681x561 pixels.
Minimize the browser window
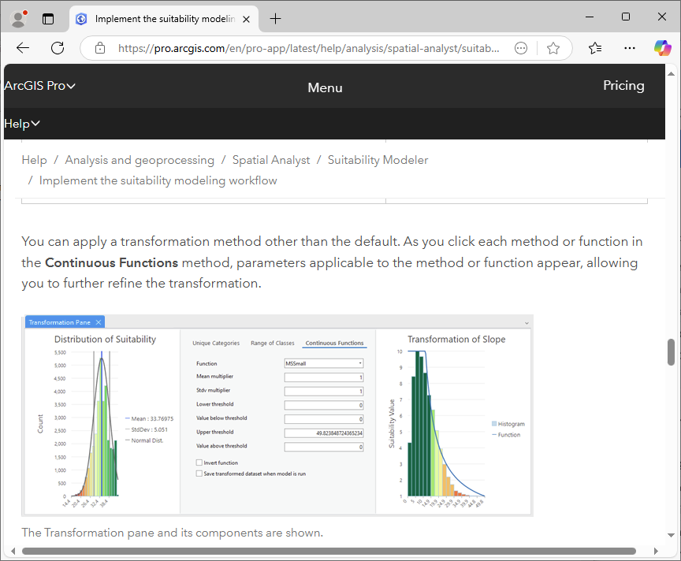click(x=590, y=17)
